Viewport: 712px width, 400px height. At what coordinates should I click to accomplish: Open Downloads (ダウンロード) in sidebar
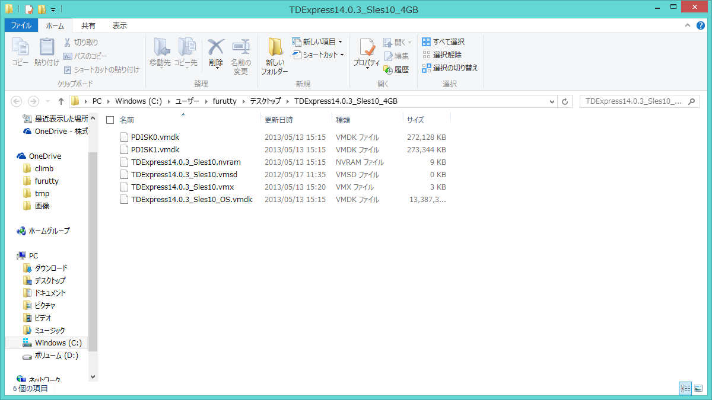pos(45,268)
